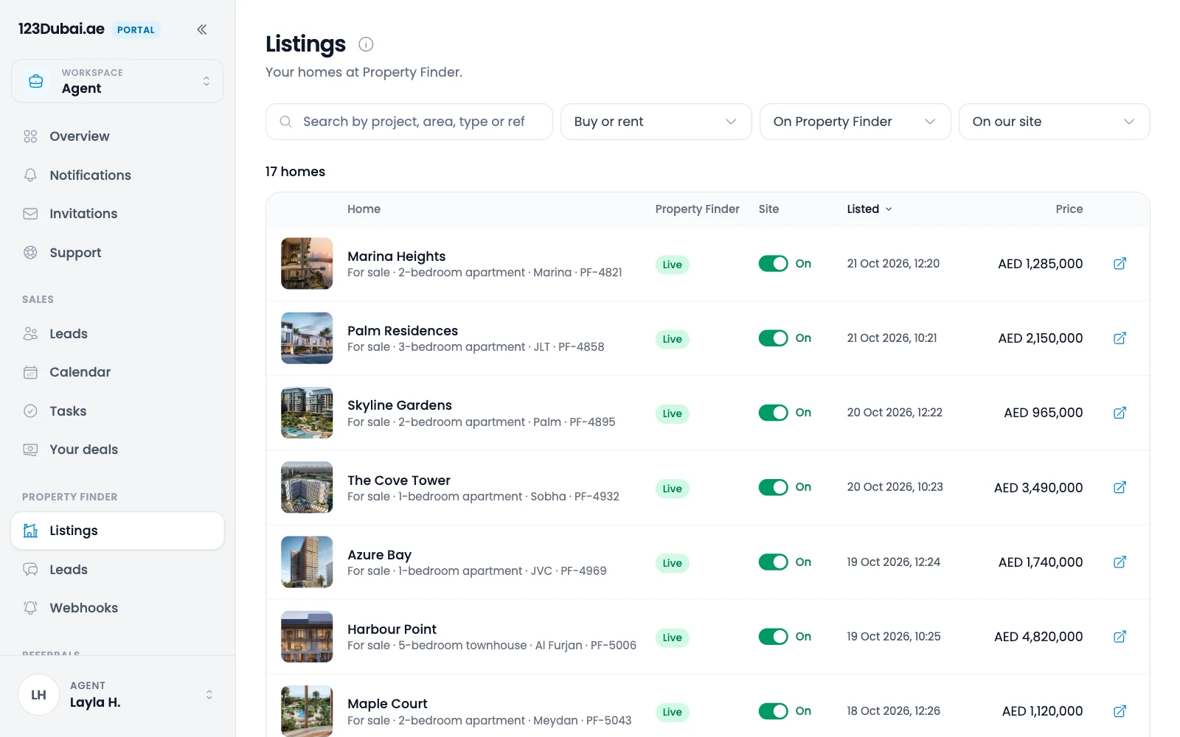
Task: Click the Harbour Point listing title
Action: [x=392, y=629]
